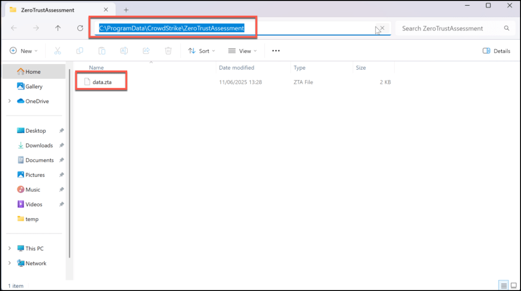
Task: Expand the OneDrive tree node
Action: pyautogui.click(x=10, y=101)
